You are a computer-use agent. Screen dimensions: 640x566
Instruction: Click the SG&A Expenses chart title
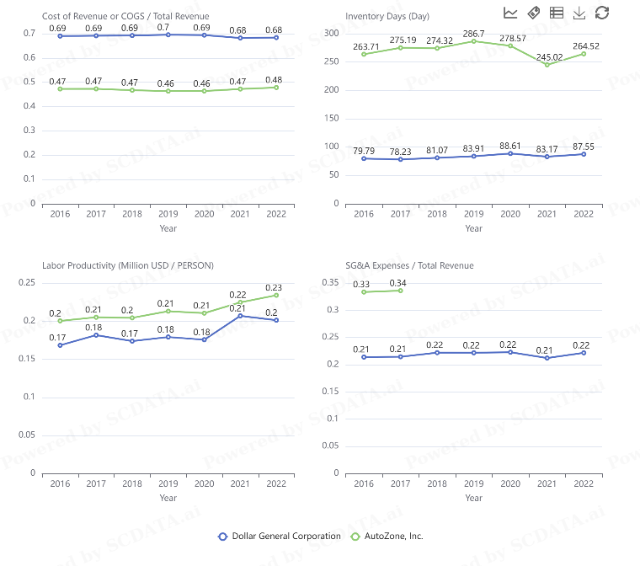[x=409, y=265]
